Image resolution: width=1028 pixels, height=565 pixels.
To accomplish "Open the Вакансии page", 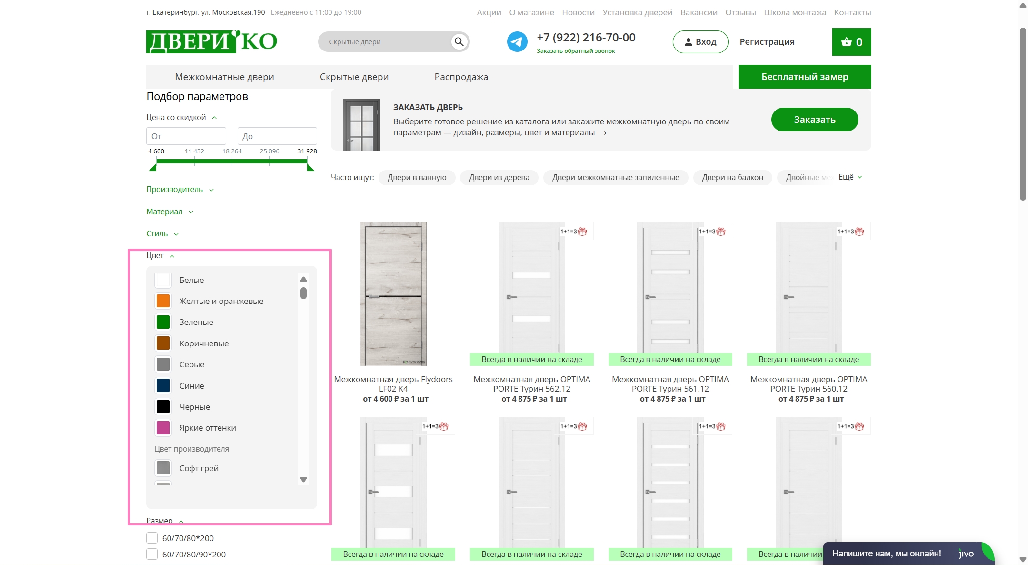I will [x=699, y=12].
